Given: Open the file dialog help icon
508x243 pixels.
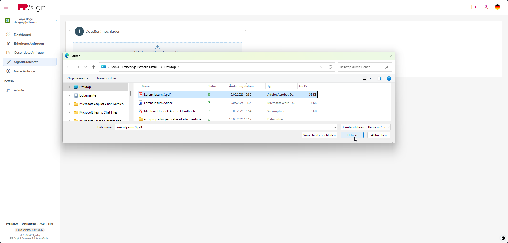Looking at the screenshot, I should pos(389,78).
